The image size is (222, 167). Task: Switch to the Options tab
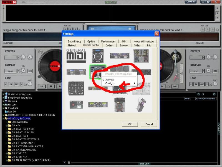[x=91, y=41]
